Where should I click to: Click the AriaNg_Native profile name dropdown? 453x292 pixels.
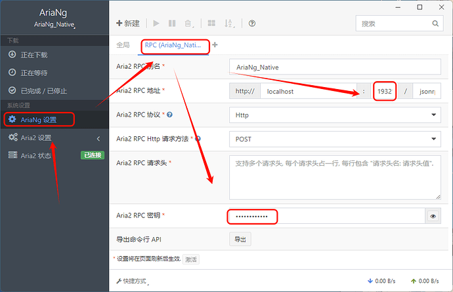click(x=54, y=24)
